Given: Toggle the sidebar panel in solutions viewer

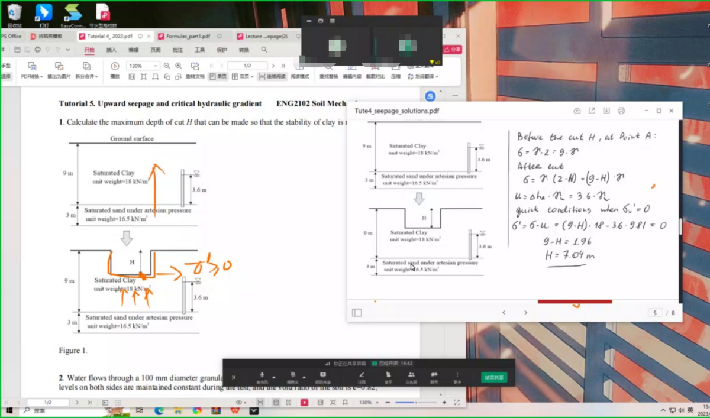Looking at the screenshot, I should [x=357, y=312].
